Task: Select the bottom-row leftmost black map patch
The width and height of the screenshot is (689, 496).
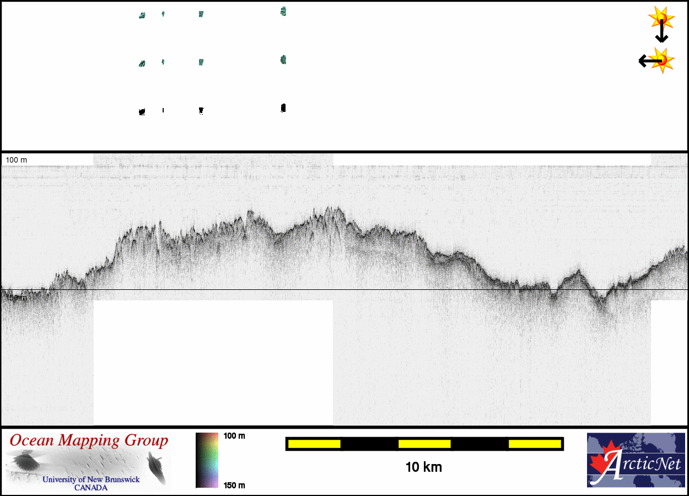Action: (142, 112)
